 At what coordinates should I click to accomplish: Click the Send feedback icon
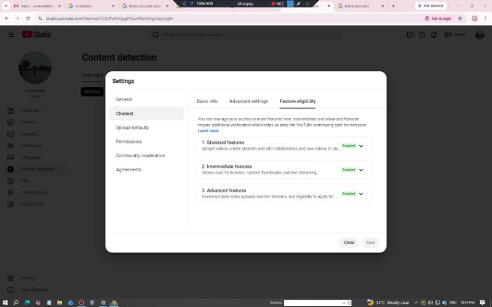point(10,290)
